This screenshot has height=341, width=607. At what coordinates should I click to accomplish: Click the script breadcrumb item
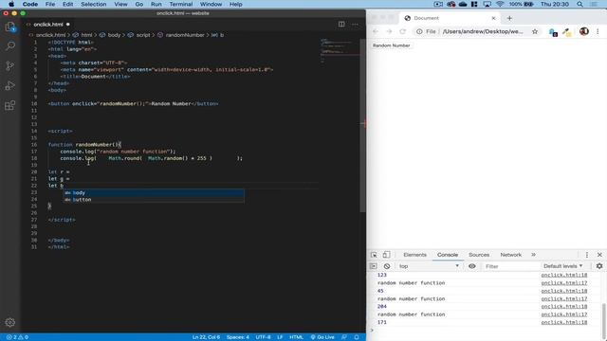pyautogui.click(x=143, y=35)
